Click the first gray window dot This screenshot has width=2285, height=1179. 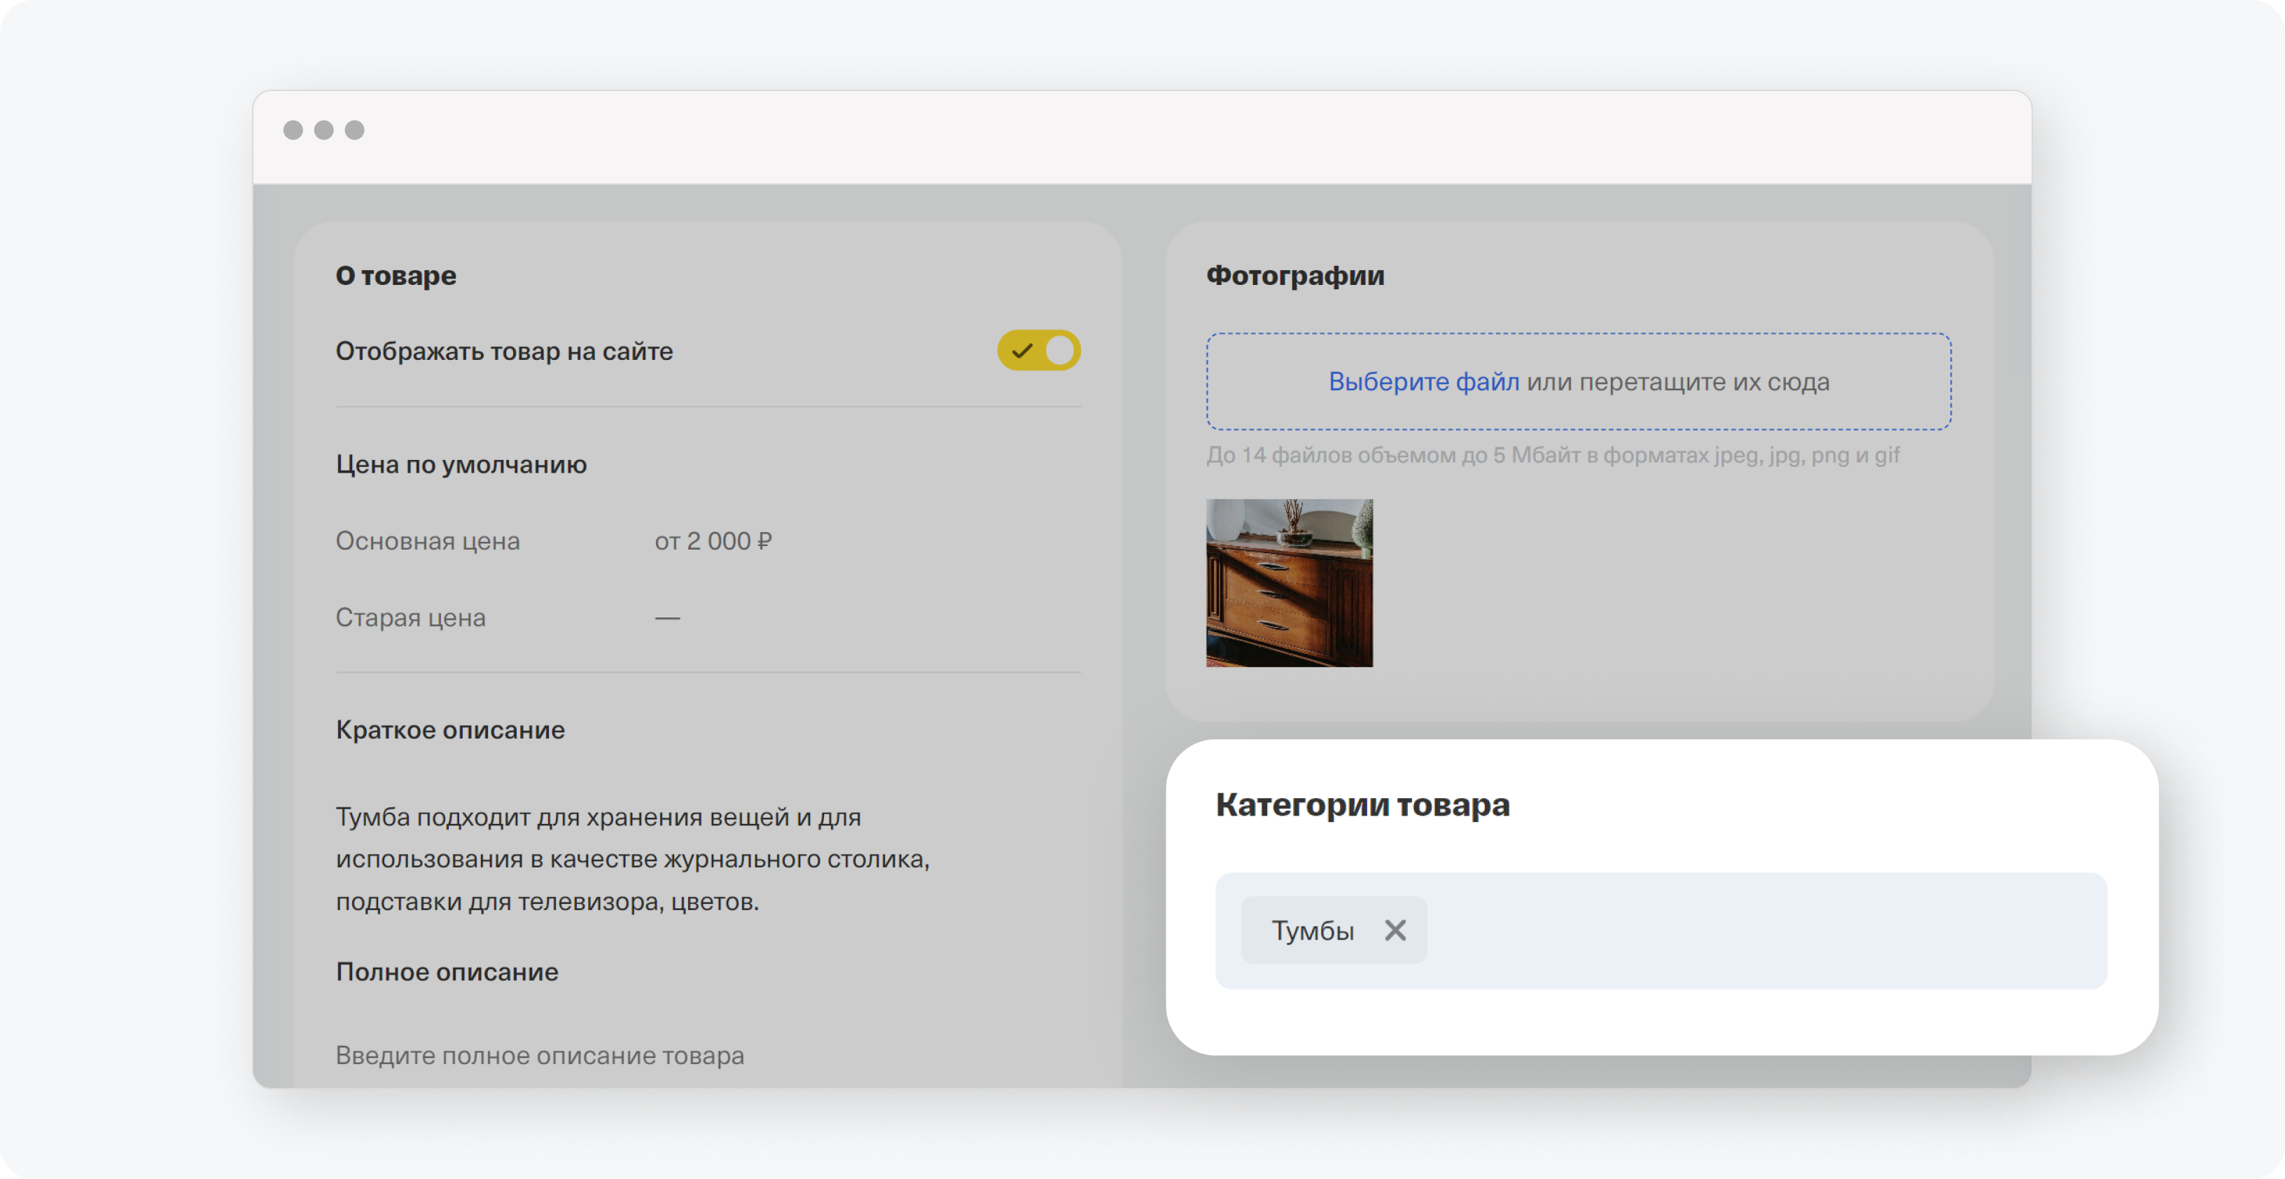point(293,130)
